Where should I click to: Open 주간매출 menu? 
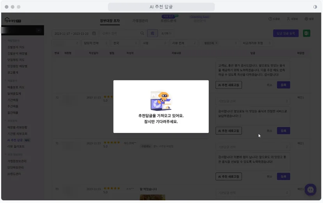[13, 106]
